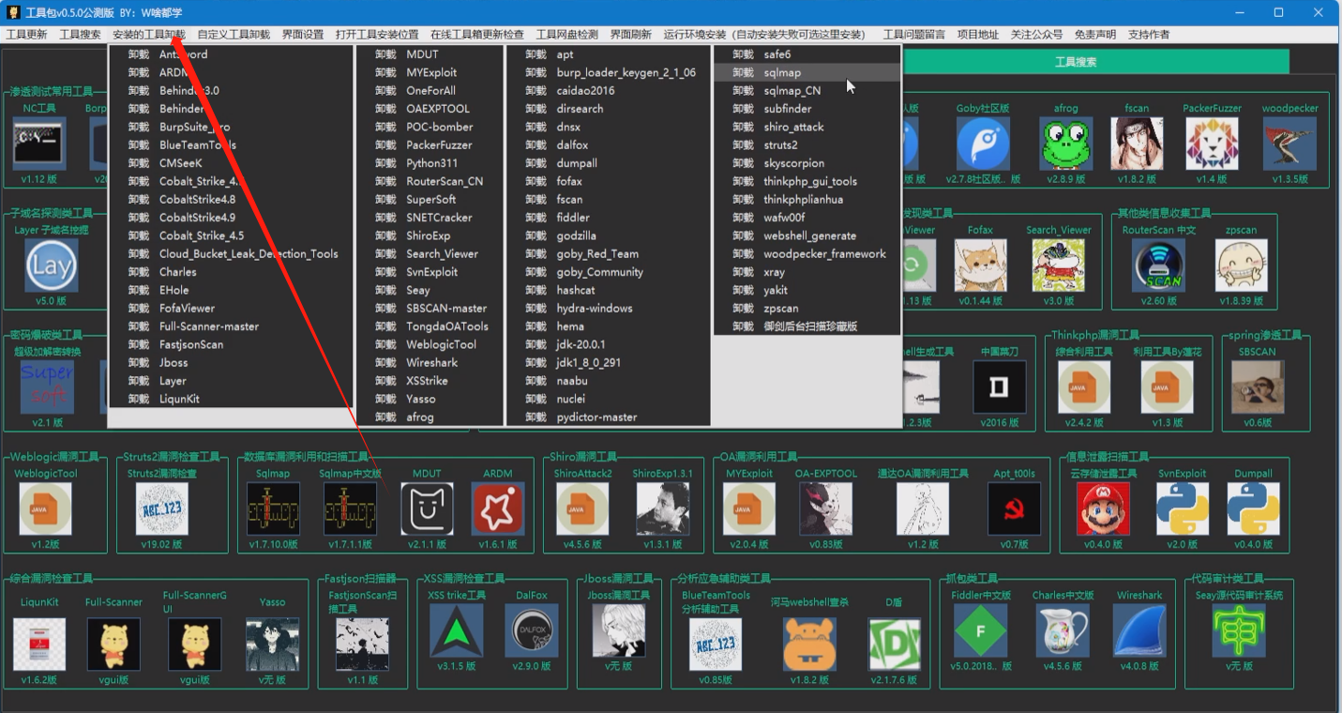Open the afrog frog icon
This screenshot has height=713, width=1342.
tap(1066, 144)
